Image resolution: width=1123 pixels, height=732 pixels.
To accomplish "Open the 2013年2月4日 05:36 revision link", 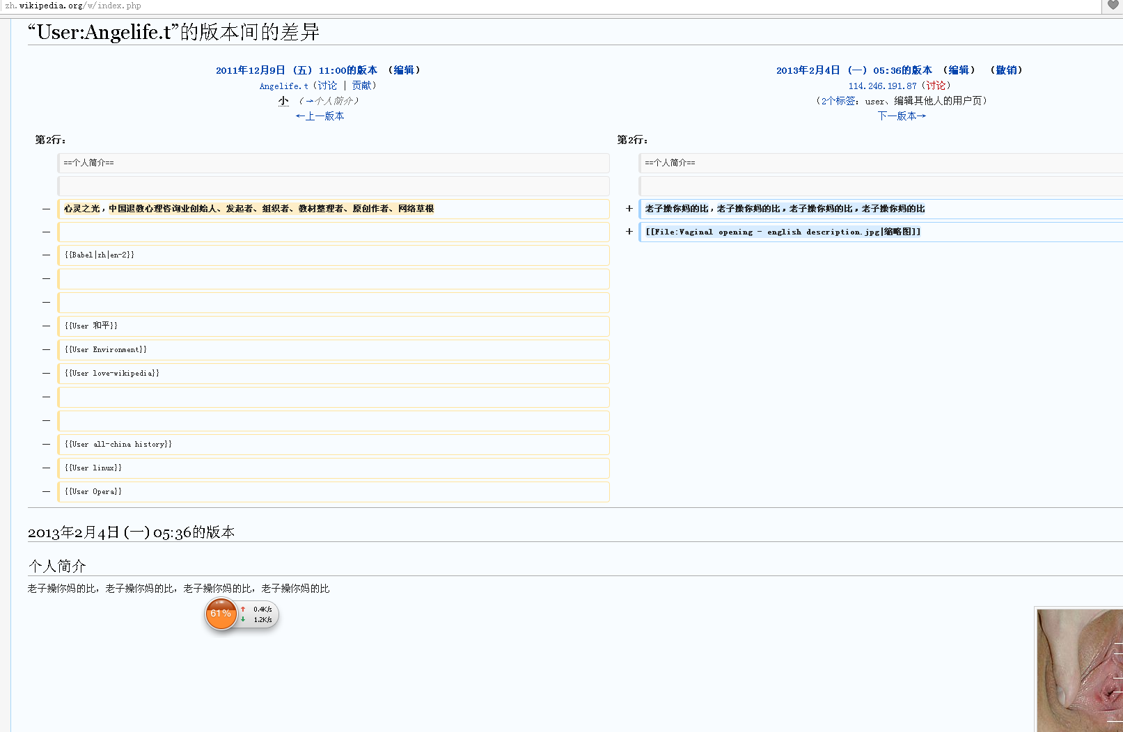I will click(853, 70).
